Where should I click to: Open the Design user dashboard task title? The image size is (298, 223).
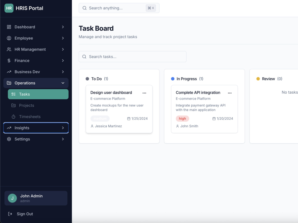click(111, 92)
